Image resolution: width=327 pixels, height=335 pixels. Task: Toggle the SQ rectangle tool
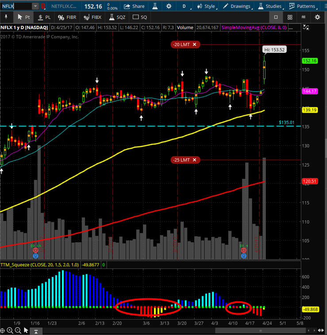139,17
